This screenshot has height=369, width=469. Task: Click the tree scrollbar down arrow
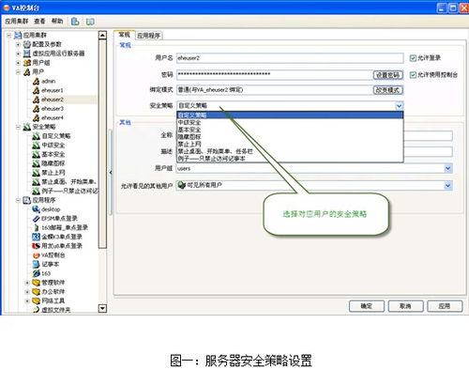102,309
